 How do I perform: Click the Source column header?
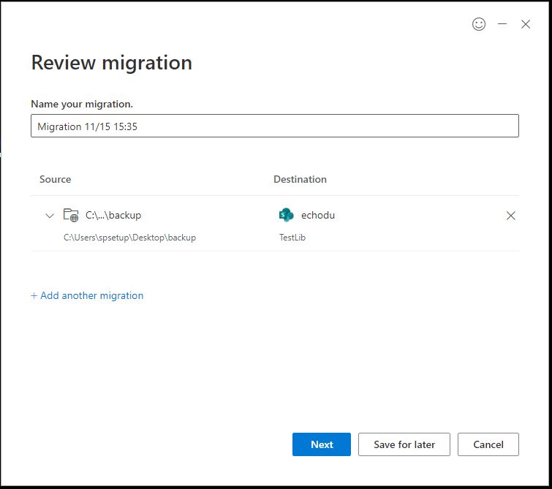pyautogui.click(x=56, y=179)
